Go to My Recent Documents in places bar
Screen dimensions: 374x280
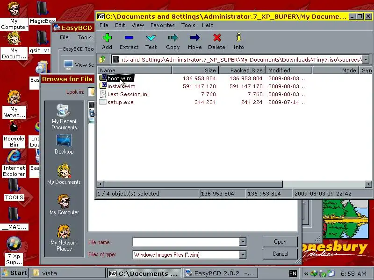pyautogui.click(x=64, y=117)
